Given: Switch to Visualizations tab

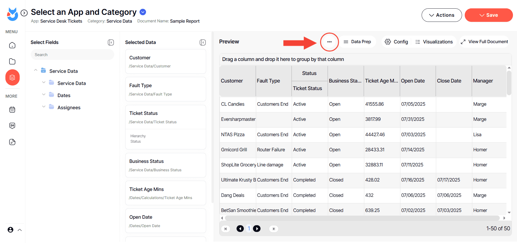Looking at the screenshot, I should tap(434, 42).
